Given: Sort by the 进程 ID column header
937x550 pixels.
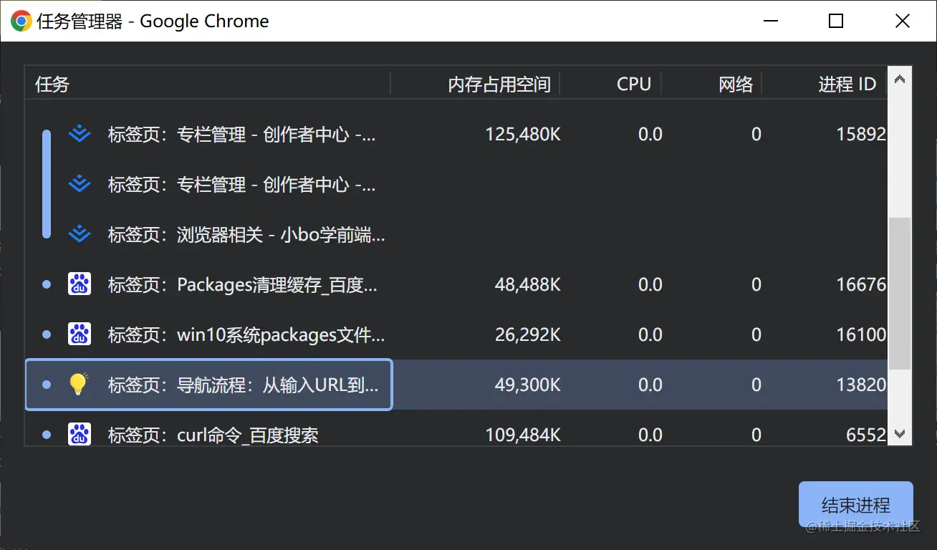Looking at the screenshot, I should click(849, 84).
